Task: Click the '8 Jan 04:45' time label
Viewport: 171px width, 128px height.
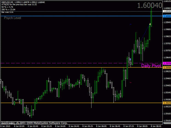Action: coord(74,126)
